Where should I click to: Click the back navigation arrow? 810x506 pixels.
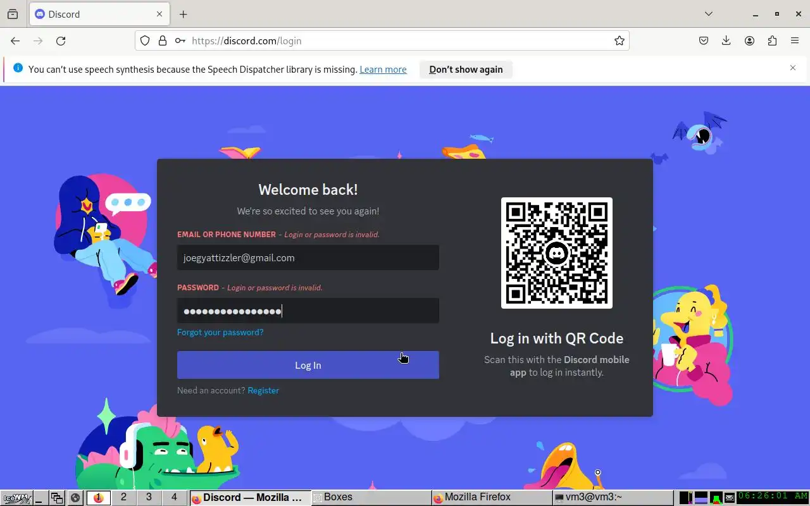tap(15, 40)
